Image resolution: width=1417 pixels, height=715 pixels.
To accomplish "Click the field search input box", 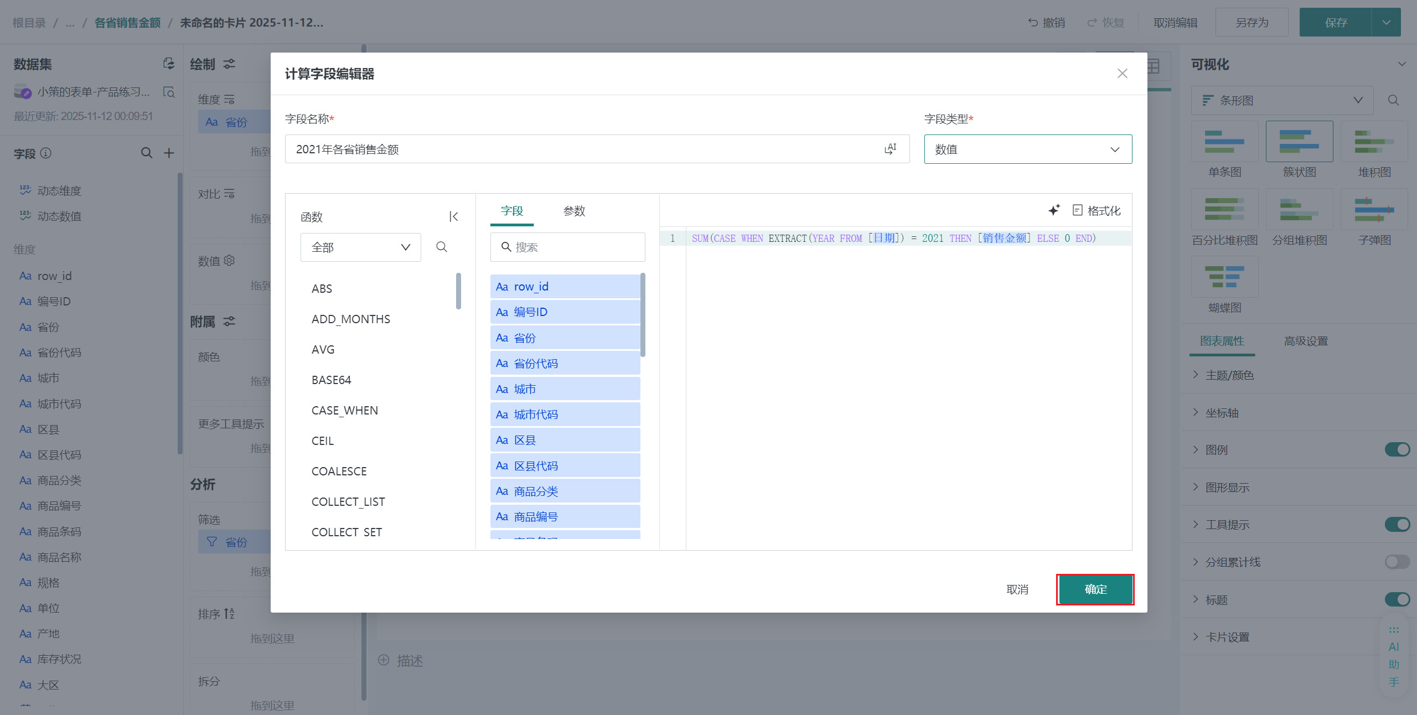I will (x=576, y=247).
